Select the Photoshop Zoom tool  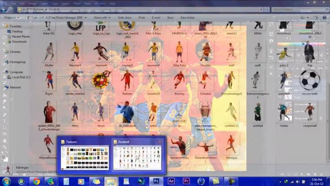pos(5,147)
